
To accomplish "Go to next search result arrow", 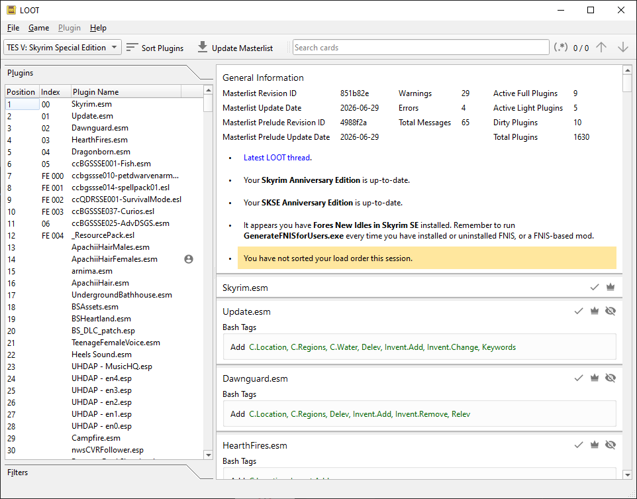I will [623, 48].
